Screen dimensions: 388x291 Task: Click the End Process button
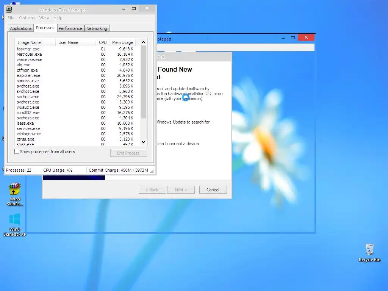click(128, 153)
